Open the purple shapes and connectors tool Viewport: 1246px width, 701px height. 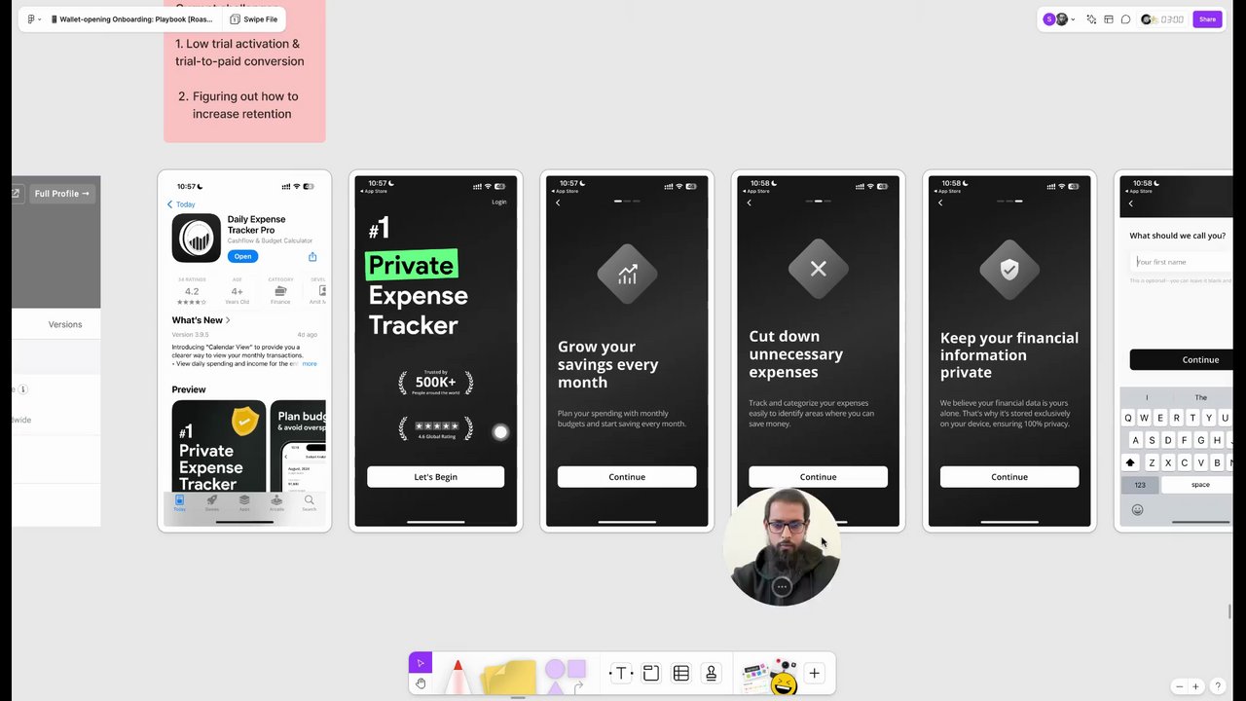click(566, 676)
